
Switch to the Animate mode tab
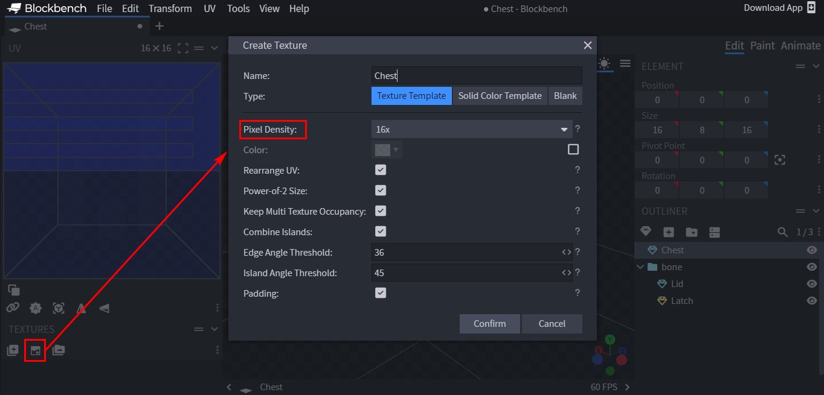[x=800, y=46]
